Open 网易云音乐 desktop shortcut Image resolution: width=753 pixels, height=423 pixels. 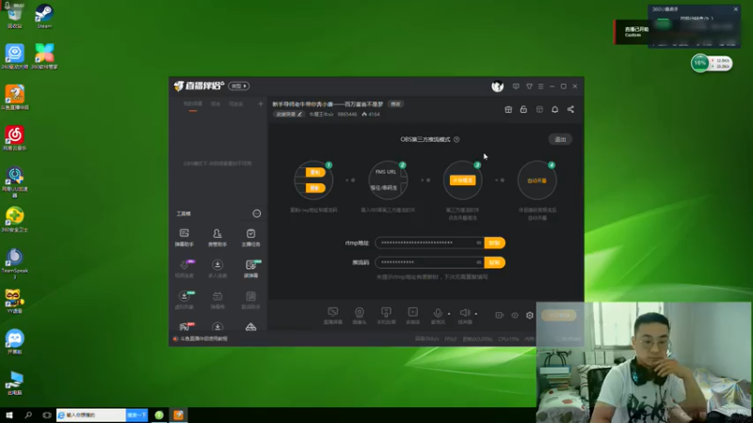(x=14, y=138)
